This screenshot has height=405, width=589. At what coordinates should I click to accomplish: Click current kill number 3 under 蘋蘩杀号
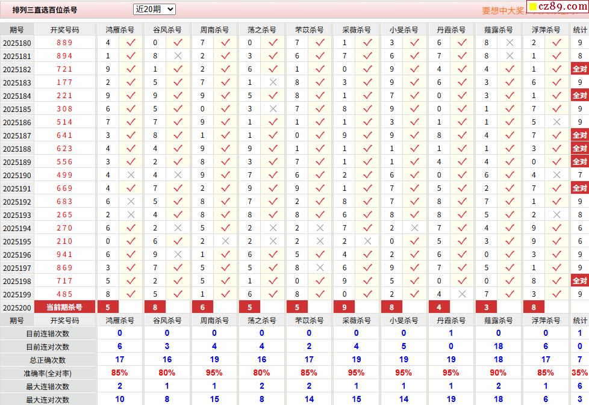pyautogui.click(x=487, y=307)
